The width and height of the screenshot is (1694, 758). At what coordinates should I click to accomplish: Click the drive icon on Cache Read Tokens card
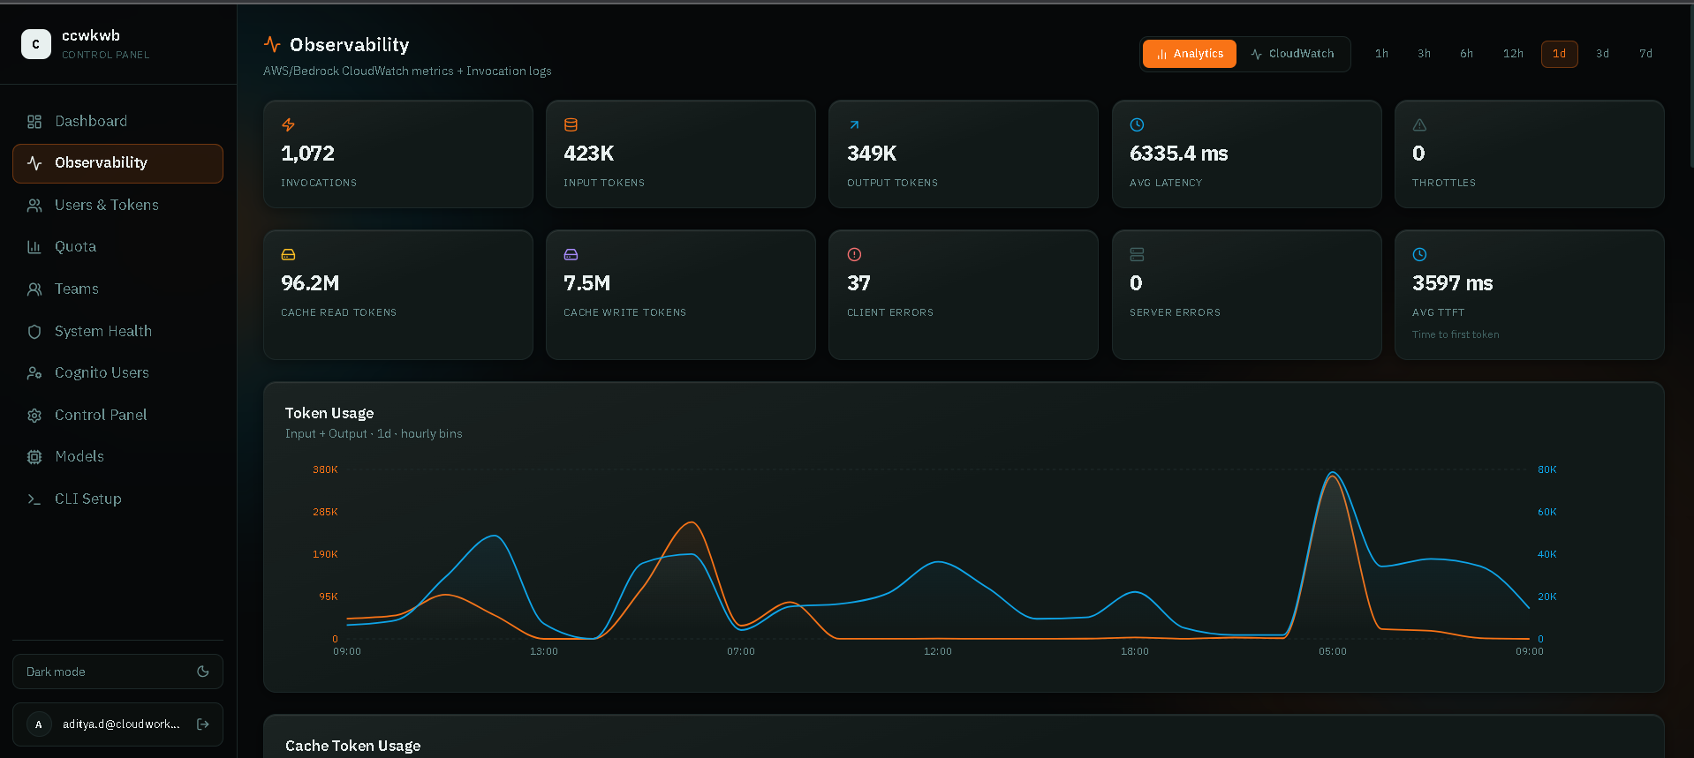[x=288, y=255]
